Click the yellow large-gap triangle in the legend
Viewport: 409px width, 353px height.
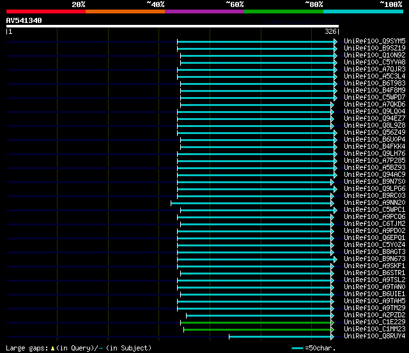52,348
